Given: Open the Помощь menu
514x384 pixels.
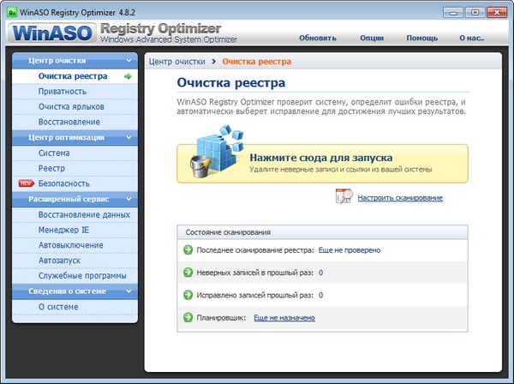Looking at the screenshot, I should (x=421, y=38).
